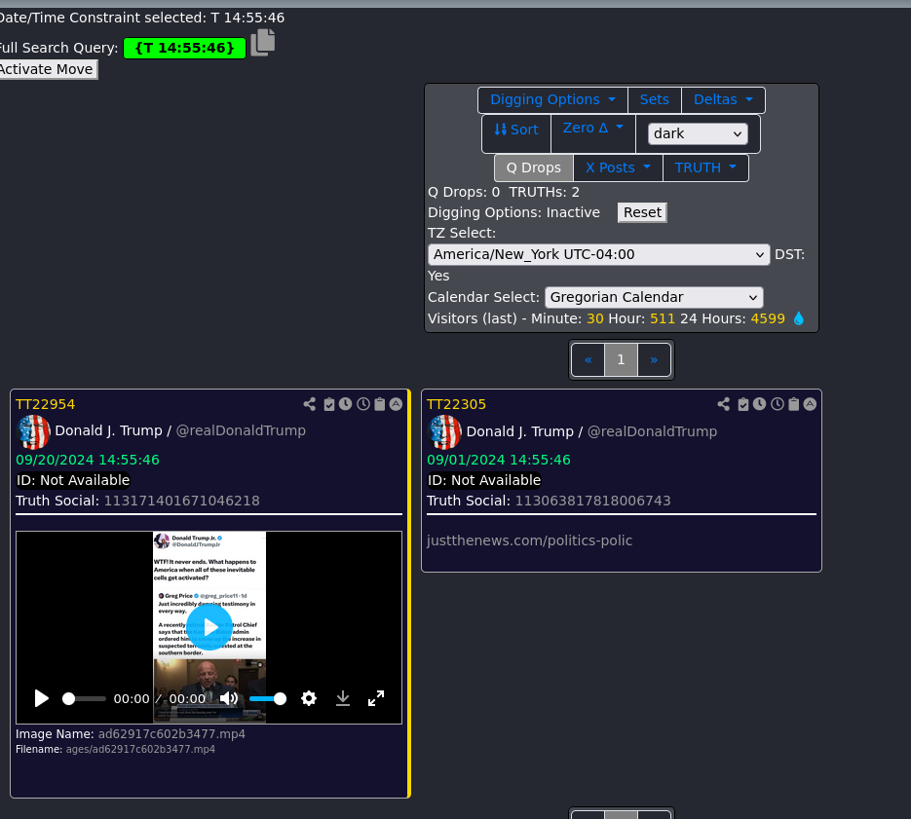Image resolution: width=911 pixels, height=819 pixels.
Task: Click the Sort button
Action: click(516, 130)
